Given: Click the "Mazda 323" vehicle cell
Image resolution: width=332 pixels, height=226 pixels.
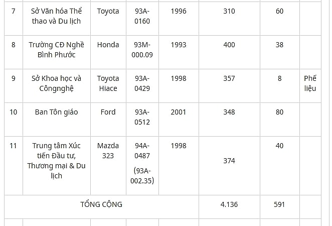Looking at the screenshot, I should coord(108,166).
